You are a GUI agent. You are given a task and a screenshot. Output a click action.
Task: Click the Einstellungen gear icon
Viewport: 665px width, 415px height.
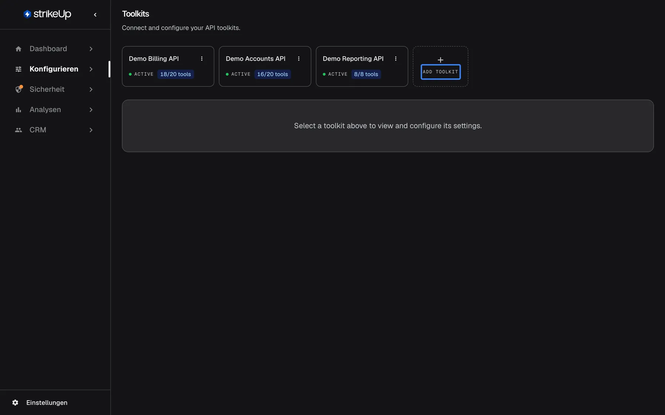pyautogui.click(x=15, y=402)
